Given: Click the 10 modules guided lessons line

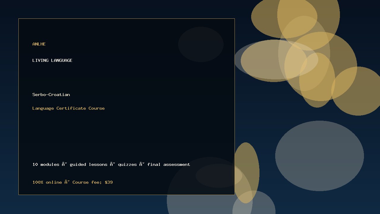Looking at the screenshot, I should tap(111, 164).
